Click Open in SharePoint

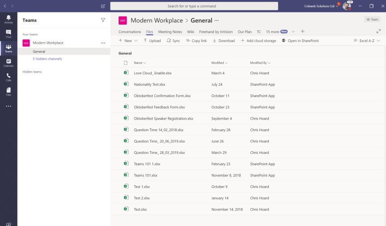(x=301, y=41)
